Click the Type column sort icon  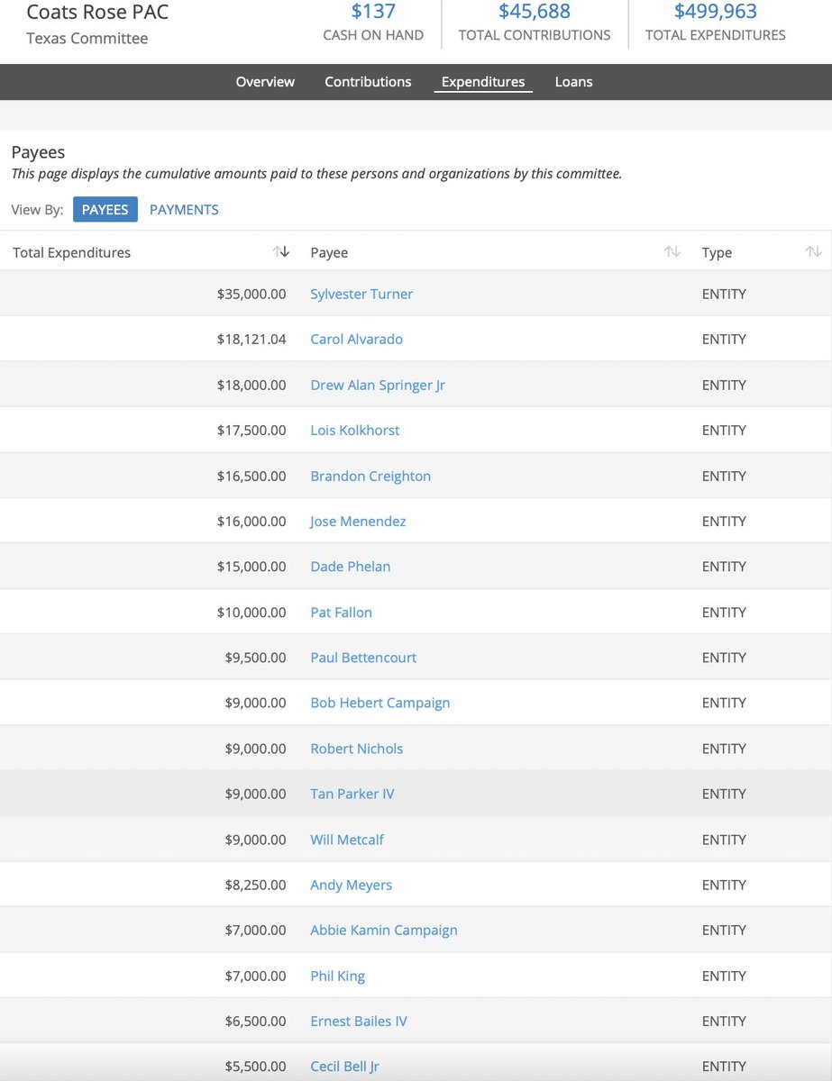(x=813, y=252)
